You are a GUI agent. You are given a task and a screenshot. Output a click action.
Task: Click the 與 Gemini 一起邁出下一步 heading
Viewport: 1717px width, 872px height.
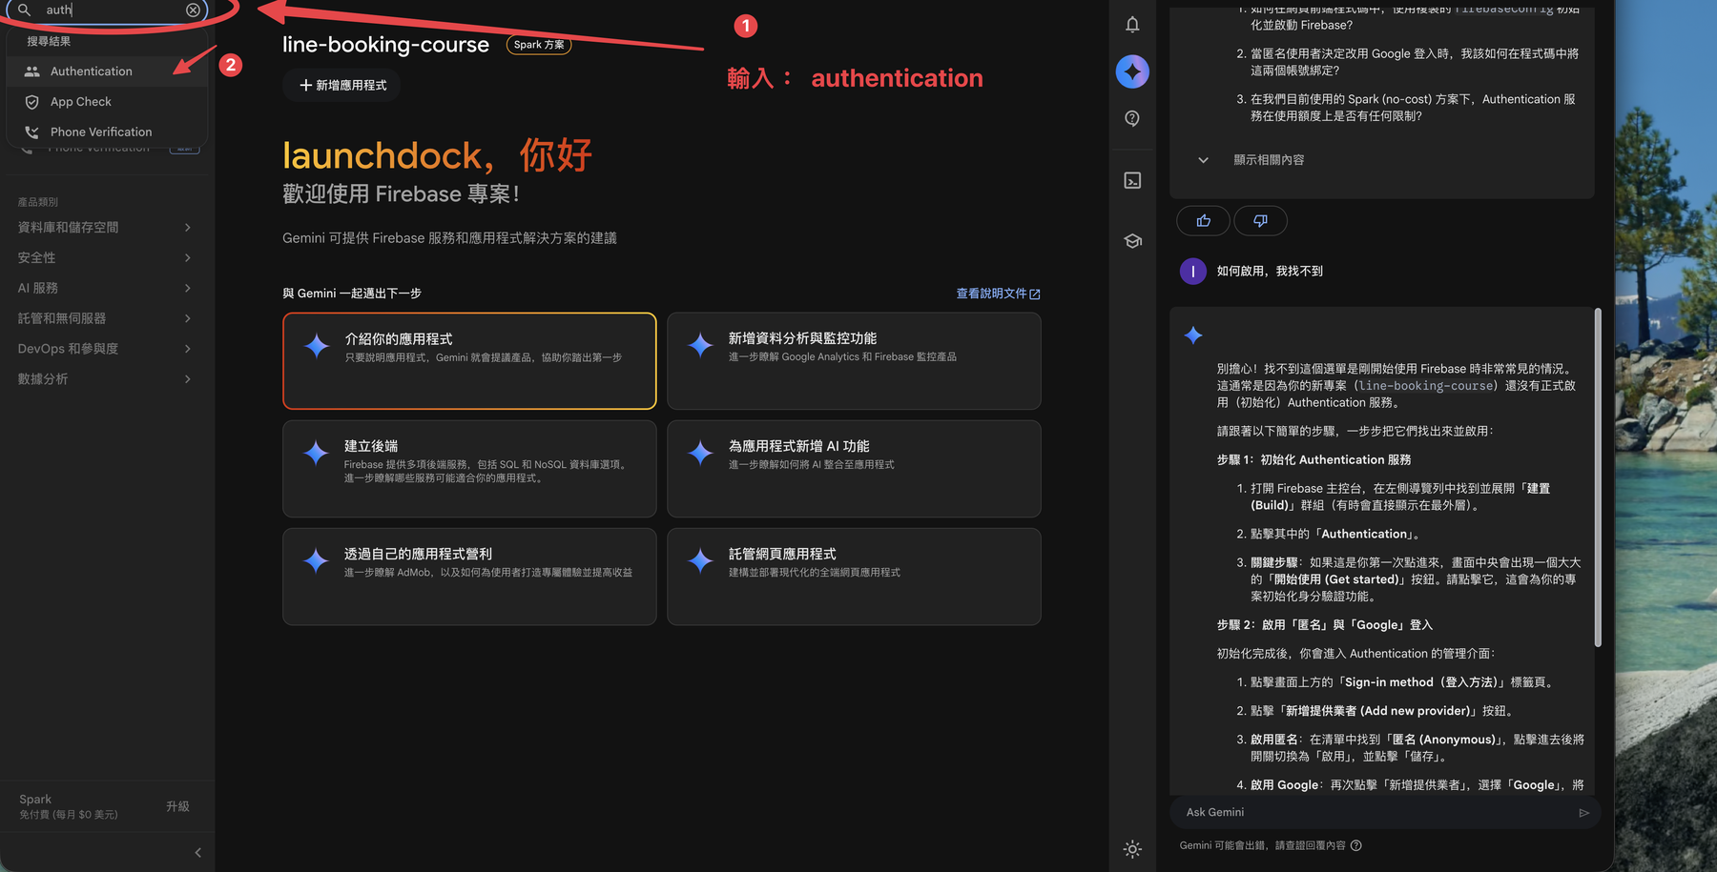coord(351,294)
